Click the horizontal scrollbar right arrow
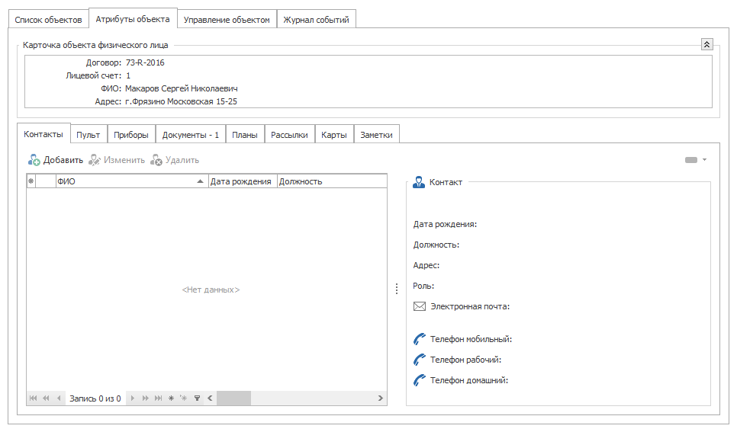 (380, 398)
